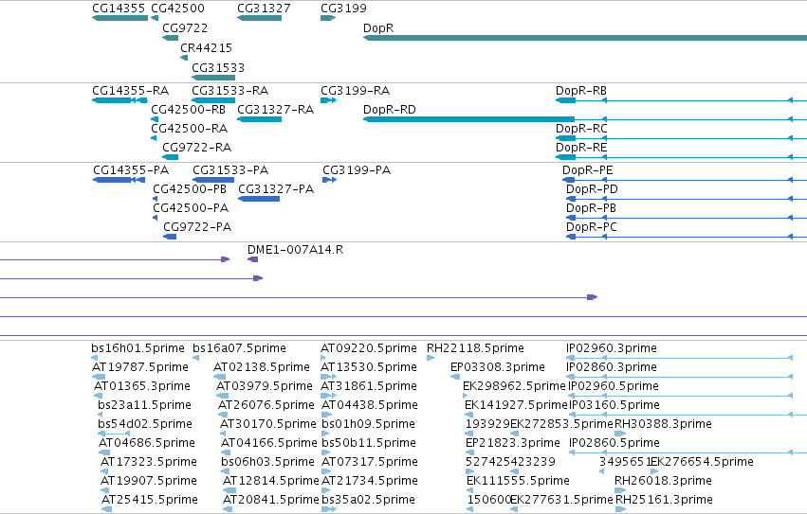Click transcript DopR-RC

tap(581, 129)
